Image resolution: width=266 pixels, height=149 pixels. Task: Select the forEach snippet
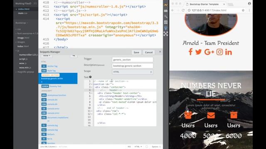tap(48, 134)
